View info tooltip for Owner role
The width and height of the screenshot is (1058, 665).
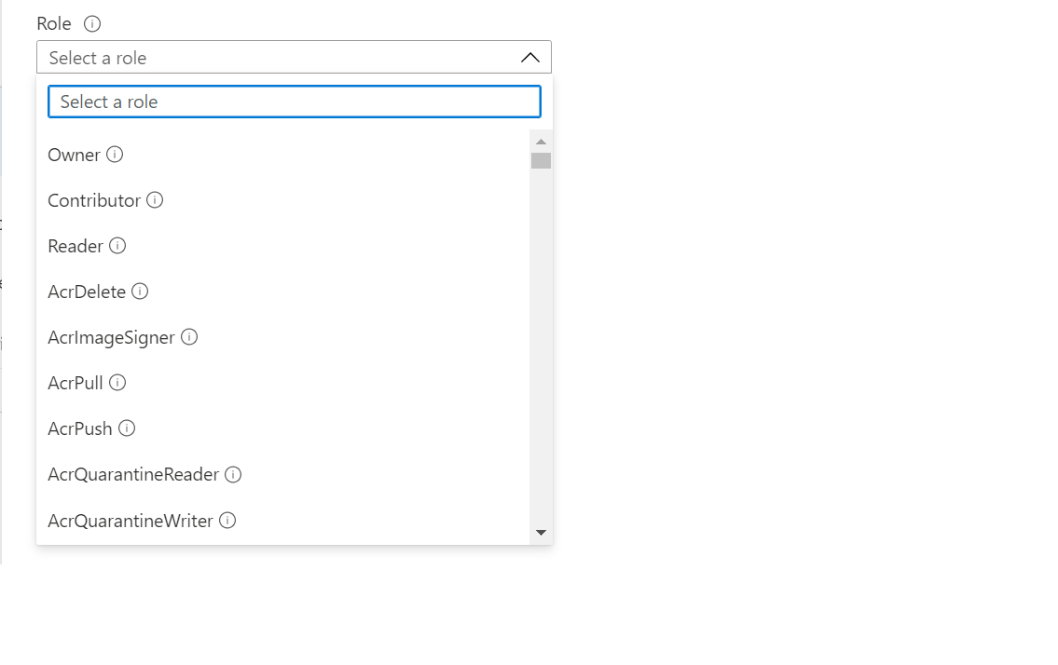(x=115, y=154)
